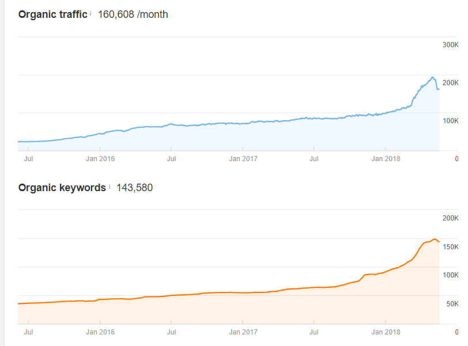The width and height of the screenshot is (468, 346).
Task: Select the 160,608 /month traffic value
Action: pyautogui.click(x=133, y=14)
